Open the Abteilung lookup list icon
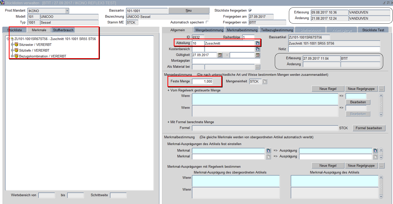The width and height of the screenshot is (393, 204). click(257, 43)
